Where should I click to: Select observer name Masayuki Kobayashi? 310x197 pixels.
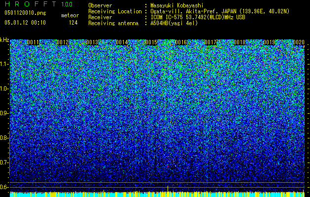coord(177,5)
